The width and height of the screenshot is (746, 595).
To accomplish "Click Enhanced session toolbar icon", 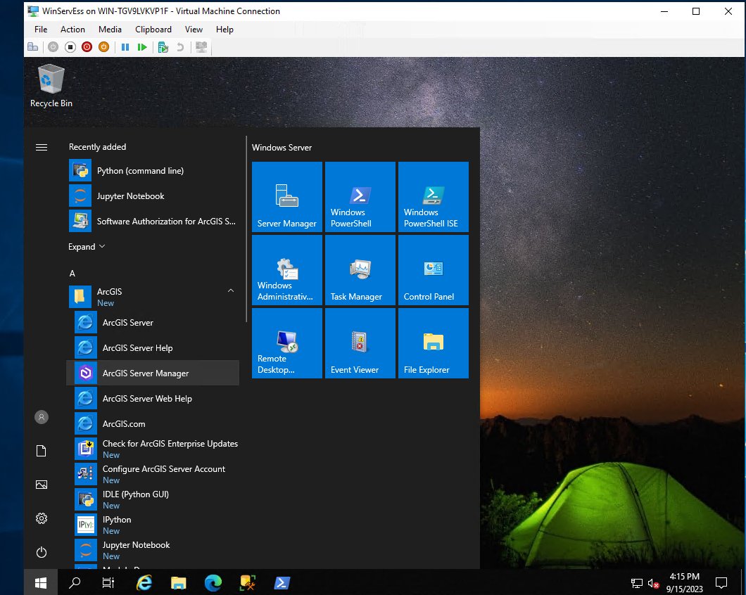I will (201, 47).
